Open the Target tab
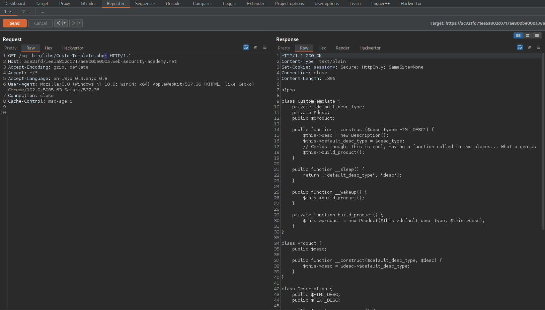The image size is (545, 310). (42, 4)
